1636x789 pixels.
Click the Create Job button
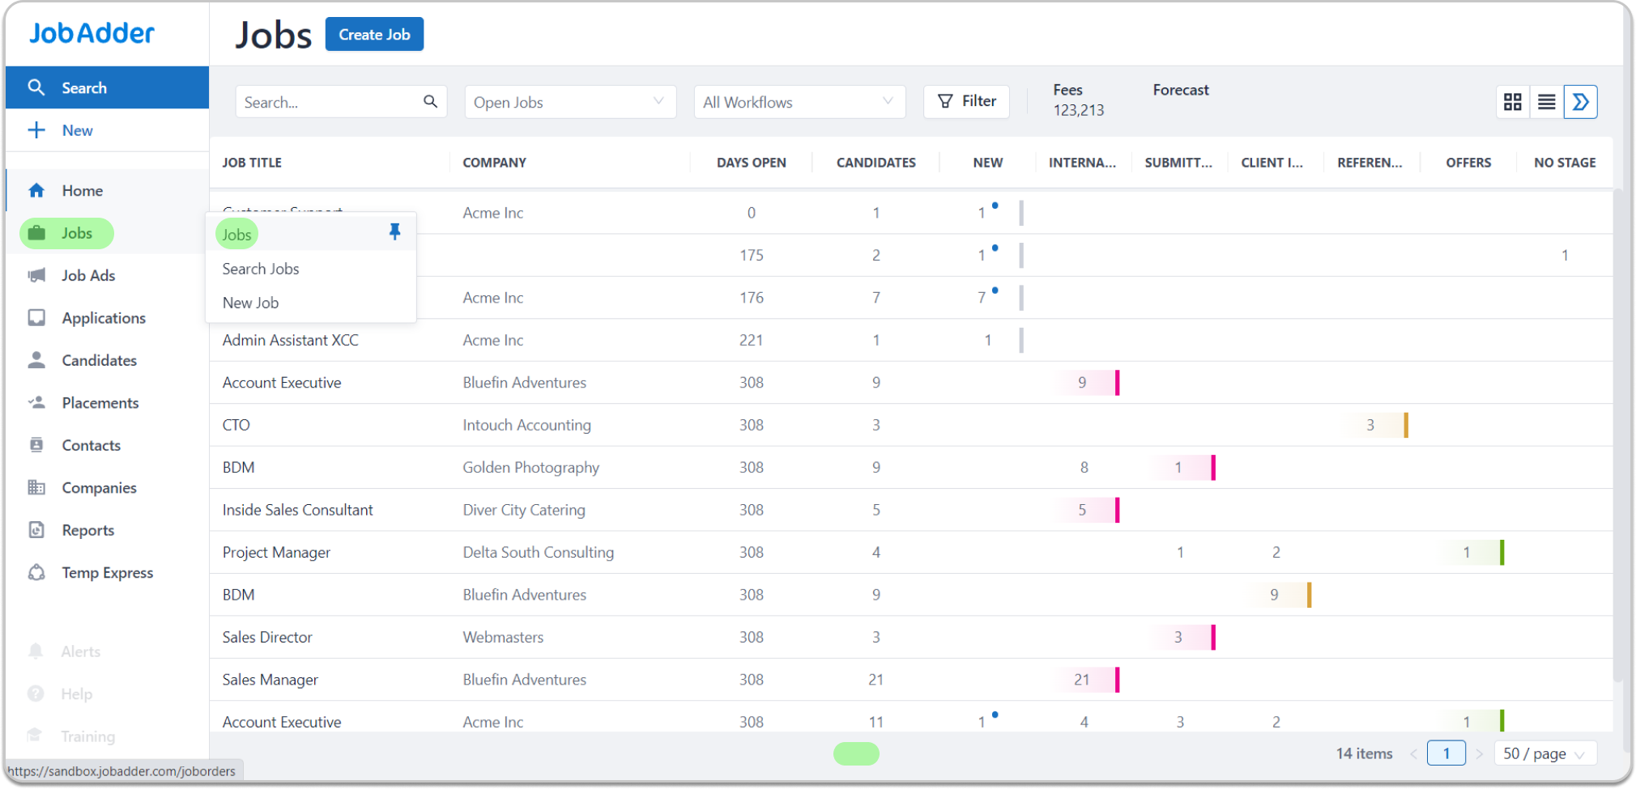(x=374, y=34)
